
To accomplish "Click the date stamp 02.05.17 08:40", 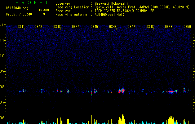I will (19, 14).
